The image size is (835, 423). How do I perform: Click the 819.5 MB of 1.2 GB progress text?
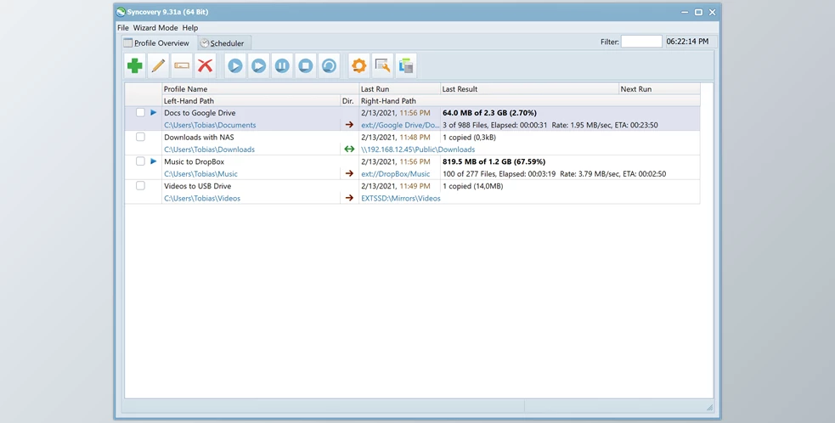coord(494,161)
